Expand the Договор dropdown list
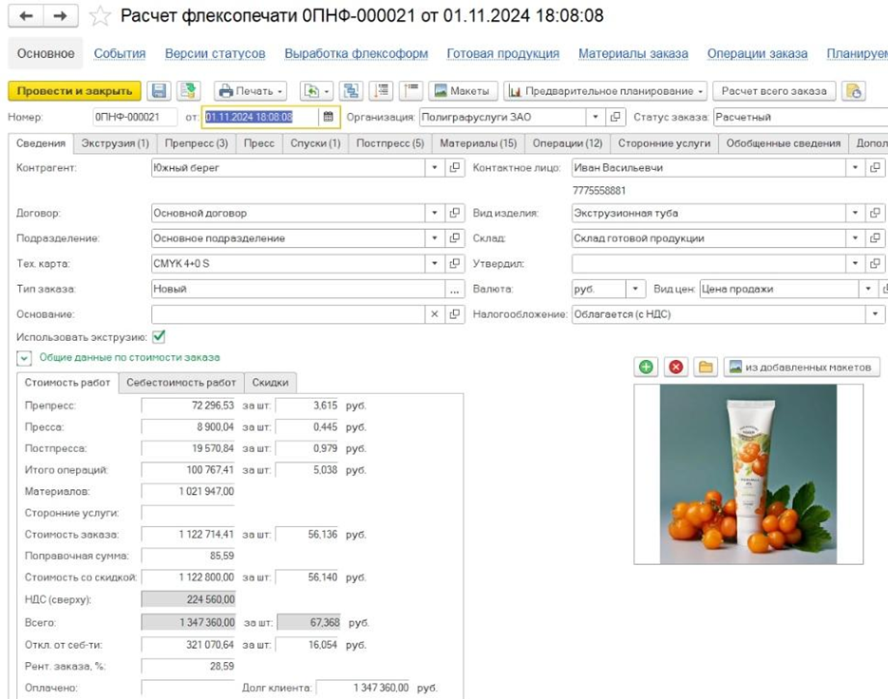 click(435, 214)
